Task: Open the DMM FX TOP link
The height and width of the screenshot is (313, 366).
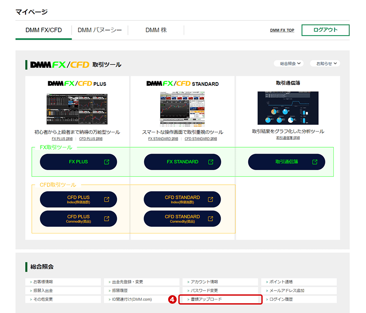Action: (282, 30)
